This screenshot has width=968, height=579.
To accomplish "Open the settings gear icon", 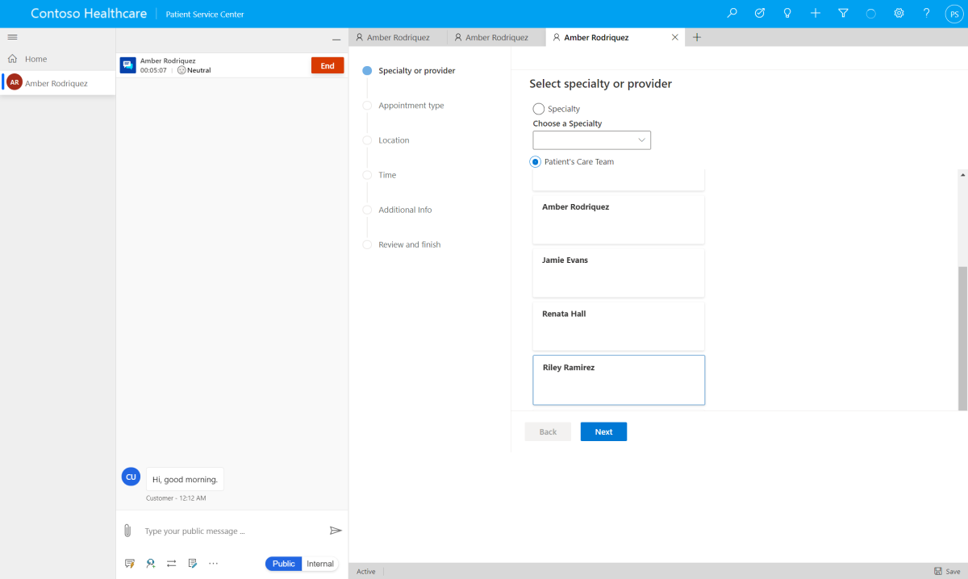I will 899,14.
